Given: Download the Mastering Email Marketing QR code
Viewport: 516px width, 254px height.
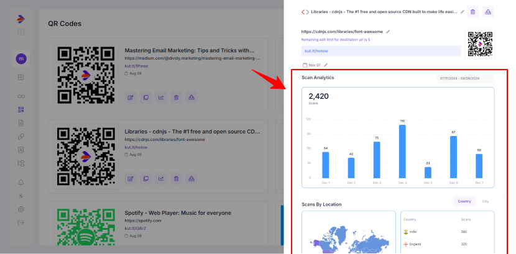Looking at the screenshot, I should pos(191,98).
